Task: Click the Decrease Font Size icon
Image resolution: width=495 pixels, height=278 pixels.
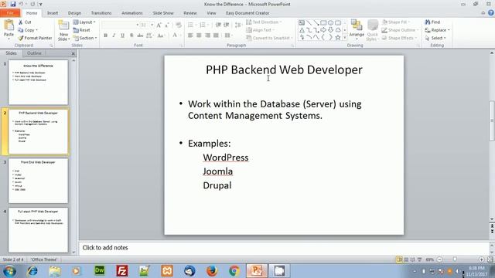Action: (x=167, y=25)
